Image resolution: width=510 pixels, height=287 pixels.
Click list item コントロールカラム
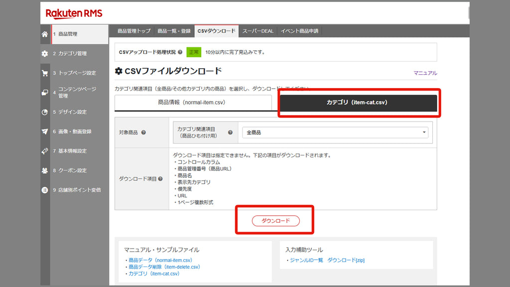coord(199,162)
